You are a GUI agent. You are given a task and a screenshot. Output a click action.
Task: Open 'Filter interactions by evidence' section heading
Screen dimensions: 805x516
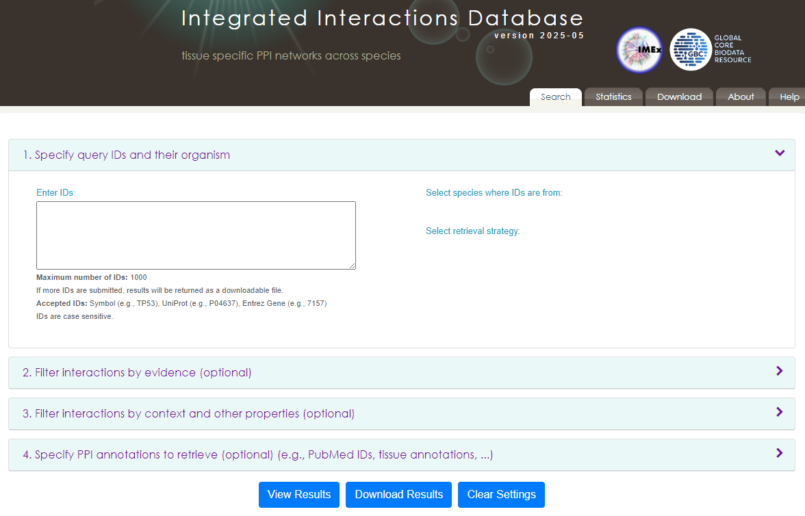pos(137,373)
